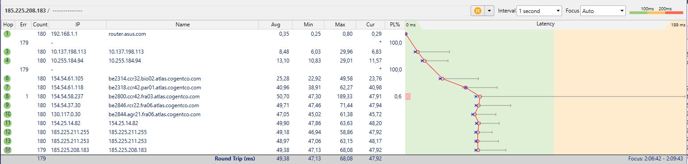Click hop 8 latency marker on graph
The height and width of the screenshot is (164, 688).
click(480, 96)
